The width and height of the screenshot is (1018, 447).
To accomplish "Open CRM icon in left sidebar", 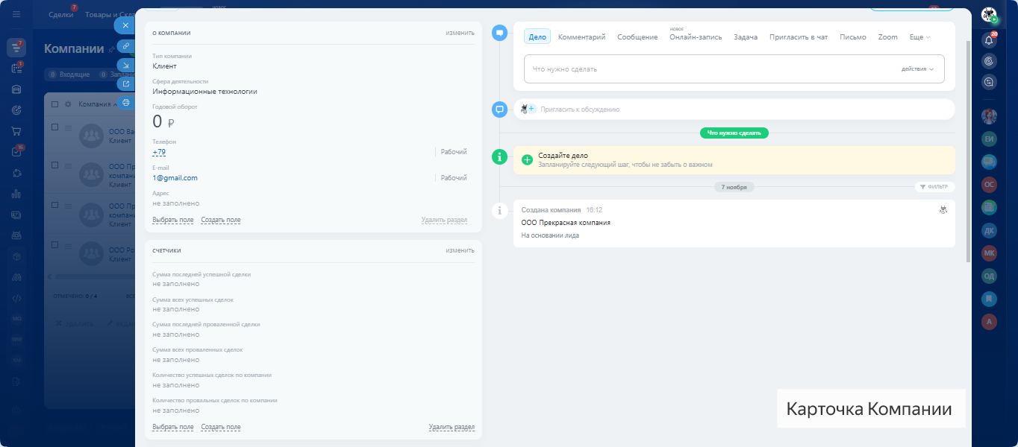I will coord(16,48).
